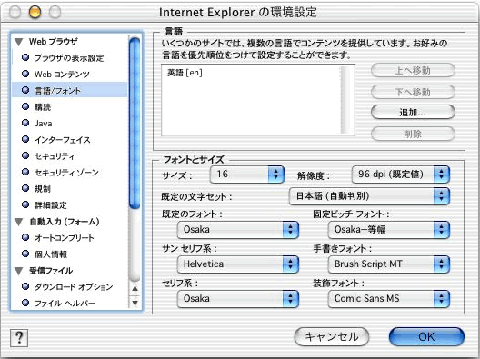
Task: Select 規制 in the sidebar
Action: click(x=69, y=189)
